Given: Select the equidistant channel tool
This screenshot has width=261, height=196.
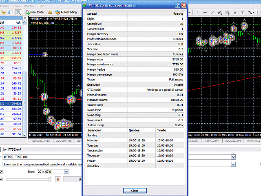Looking at the screenshot, I should 221,12.
